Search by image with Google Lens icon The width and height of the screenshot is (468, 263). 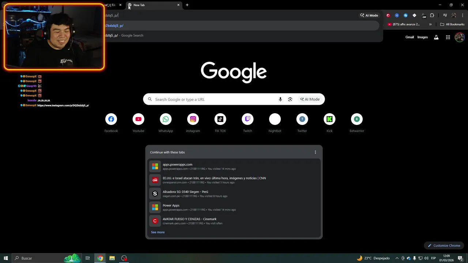click(x=290, y=99)
